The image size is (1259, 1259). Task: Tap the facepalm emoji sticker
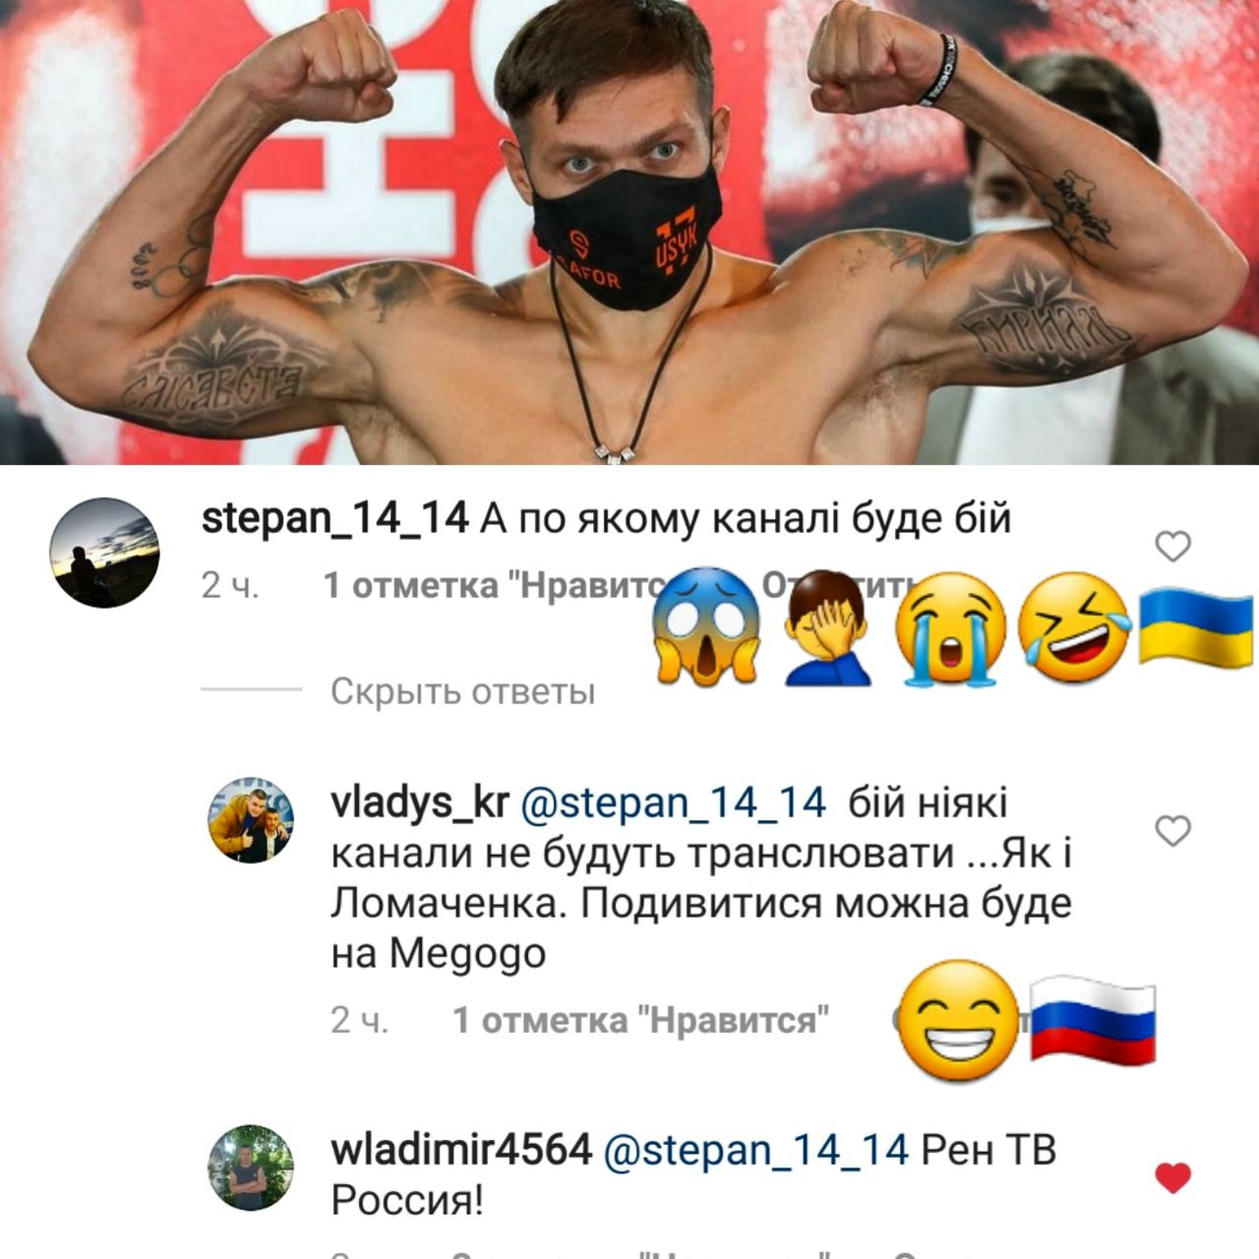(828, 627)
